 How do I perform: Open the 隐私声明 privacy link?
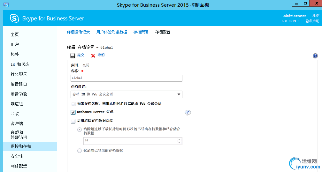pyautogui.click(x=312, y=21)
